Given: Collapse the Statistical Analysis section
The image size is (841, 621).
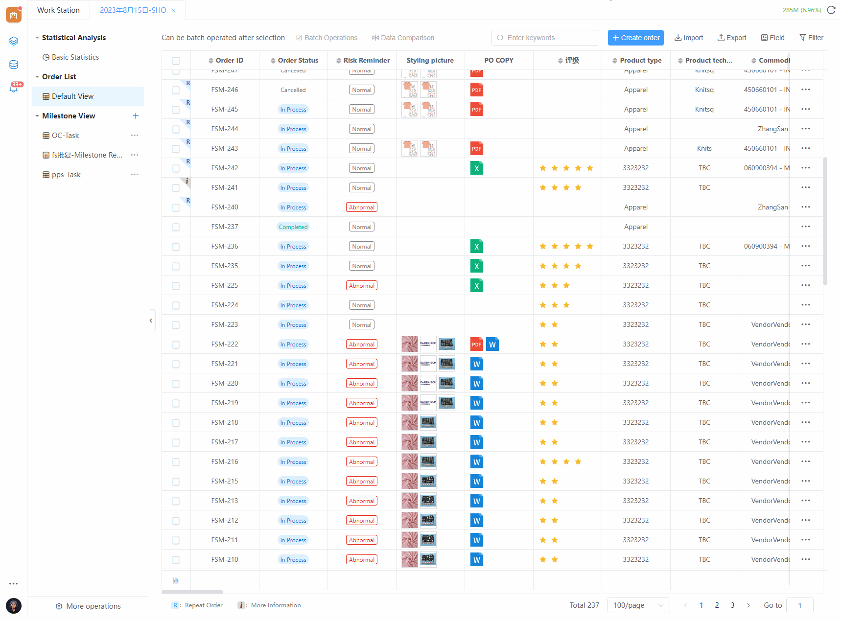Looking at the screenshot, I should [37, 38].
